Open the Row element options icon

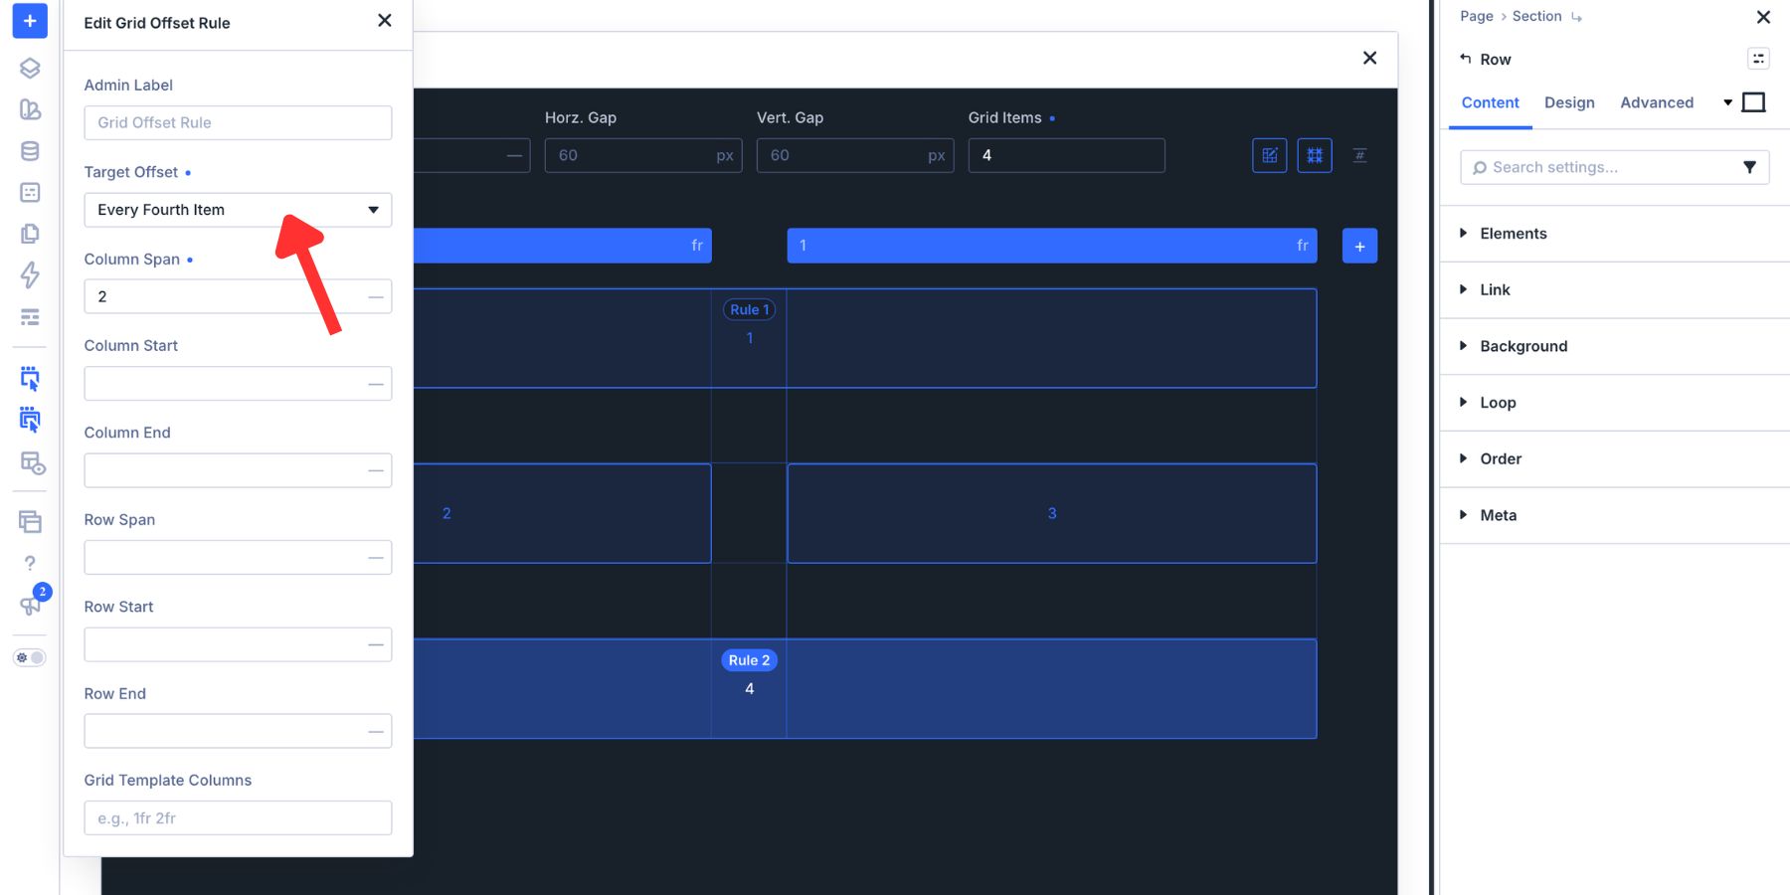coord(1758,59)
